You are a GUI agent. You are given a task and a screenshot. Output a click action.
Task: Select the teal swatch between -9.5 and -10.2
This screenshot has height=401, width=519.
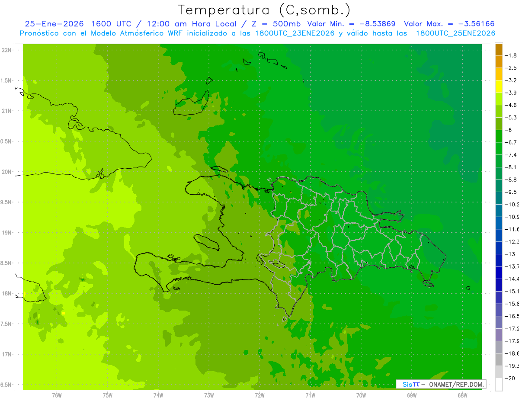click(x=499, y=198)
